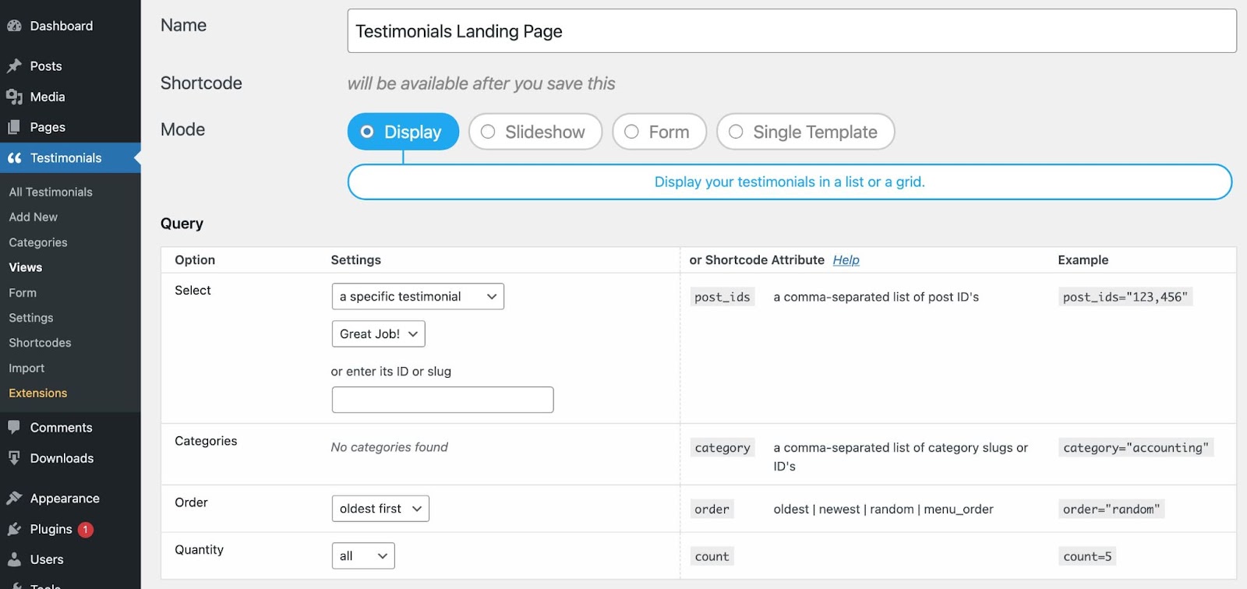Open the 'oldest first' order dropdown

click(380, 509)
